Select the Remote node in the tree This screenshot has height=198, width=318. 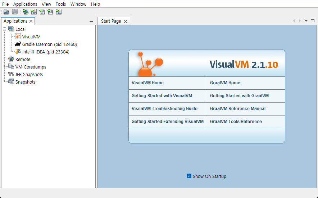tap(23, 59)
